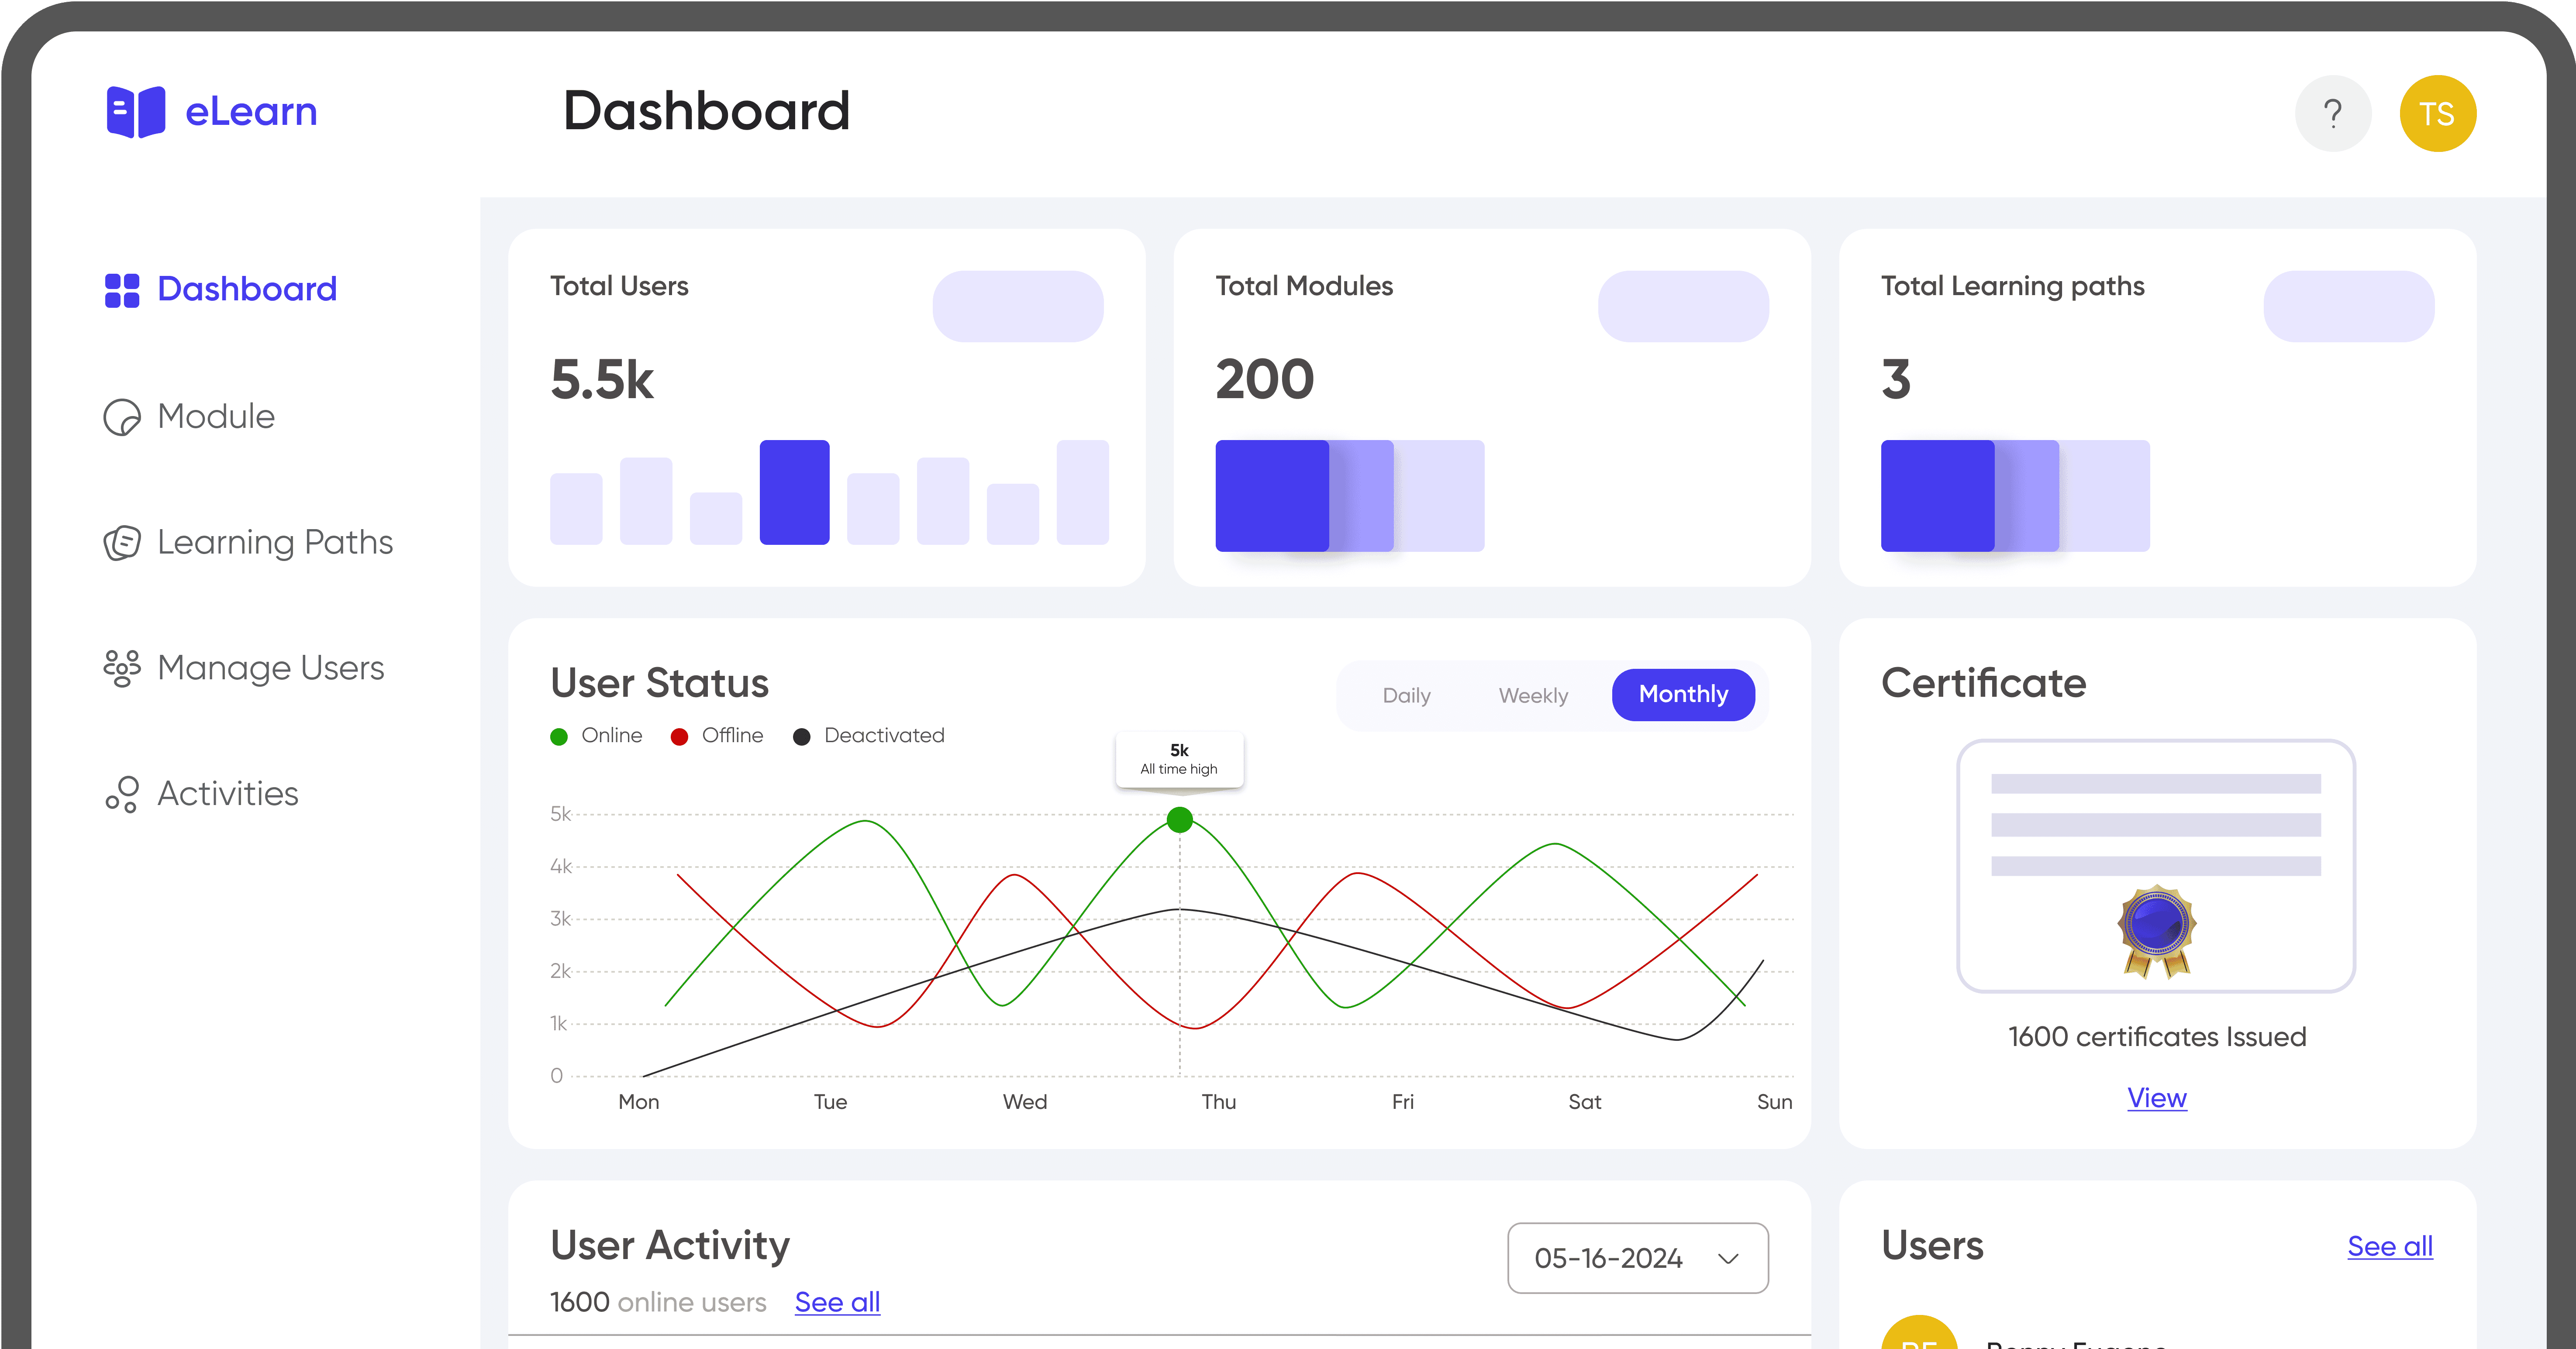The height and width of the screenshot is (1349, 2576).
Task: Click the 5.5k Total Users value
Action: click(x=602, y=380)
